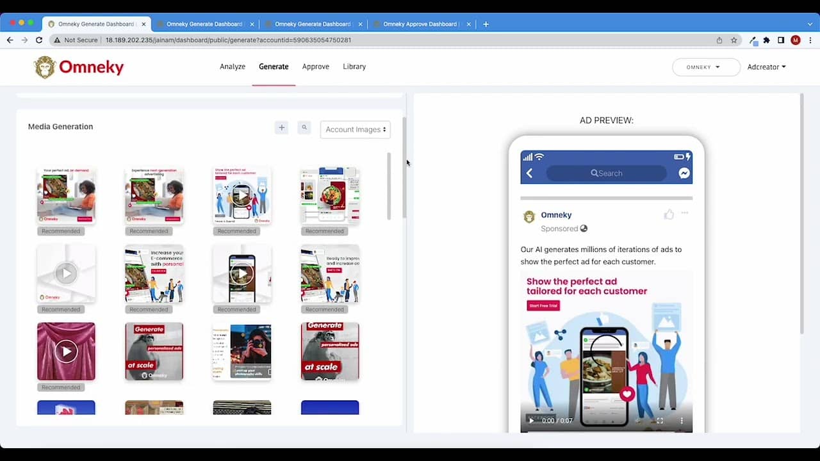Click Omneky page name in ad preview
The height and width of the screenshot is (461, 820).
click(556, 215)
